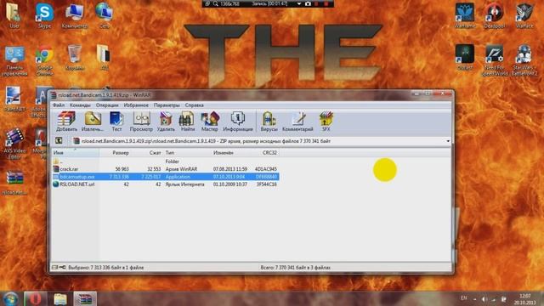Click the File Explorer taskbar icon

click(x=60, y=298)
